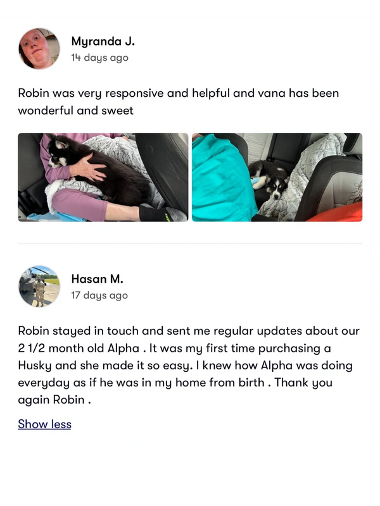This screenshot has width=380, height=506.
Task: Click the line "Robin was very responsive and helpful"
Action: click(x=178, y=93)
